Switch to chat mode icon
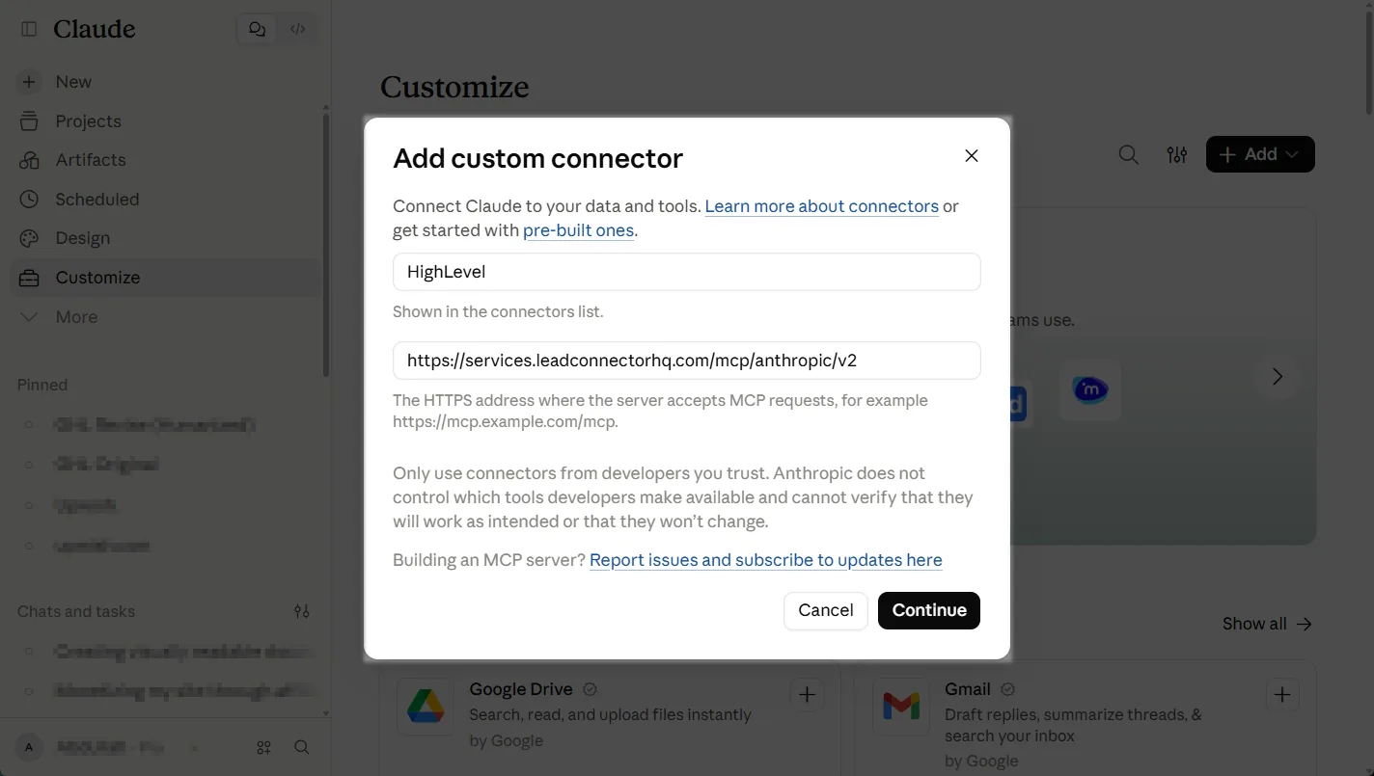The image size is (1374, 776). coord(257,29)
